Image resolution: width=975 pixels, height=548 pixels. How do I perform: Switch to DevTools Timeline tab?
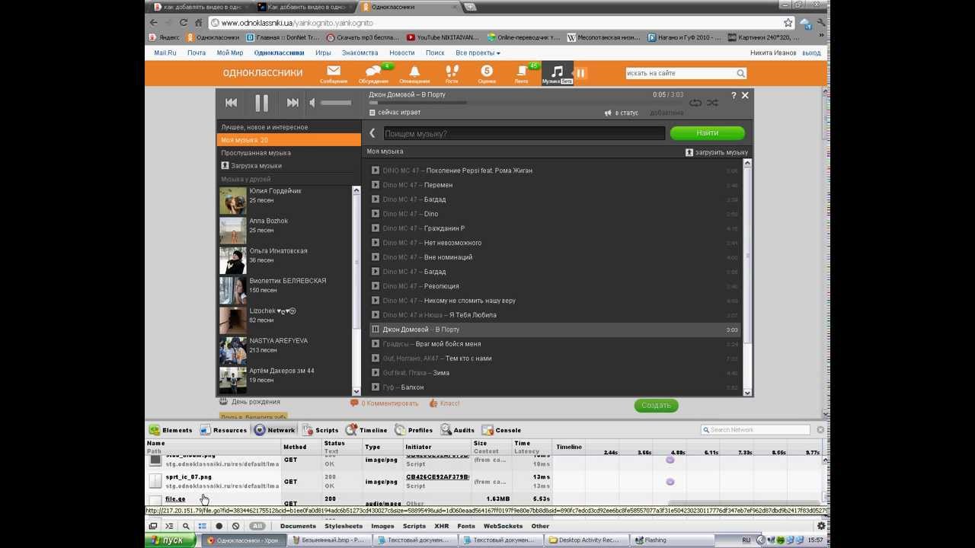point(367,430)
